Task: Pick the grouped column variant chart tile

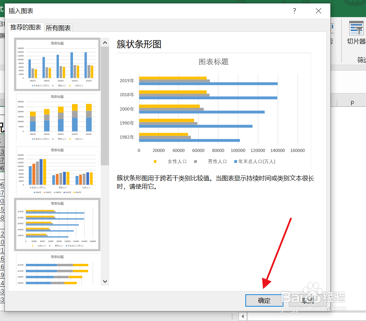Action: click(x=57, y=170)
